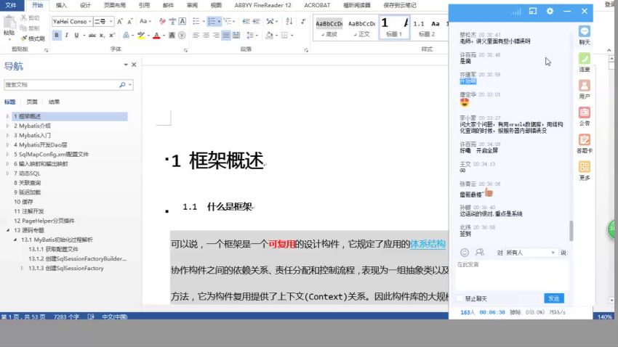
Task: Click the decrease indent icon
Action: click(x=246, y=21)
